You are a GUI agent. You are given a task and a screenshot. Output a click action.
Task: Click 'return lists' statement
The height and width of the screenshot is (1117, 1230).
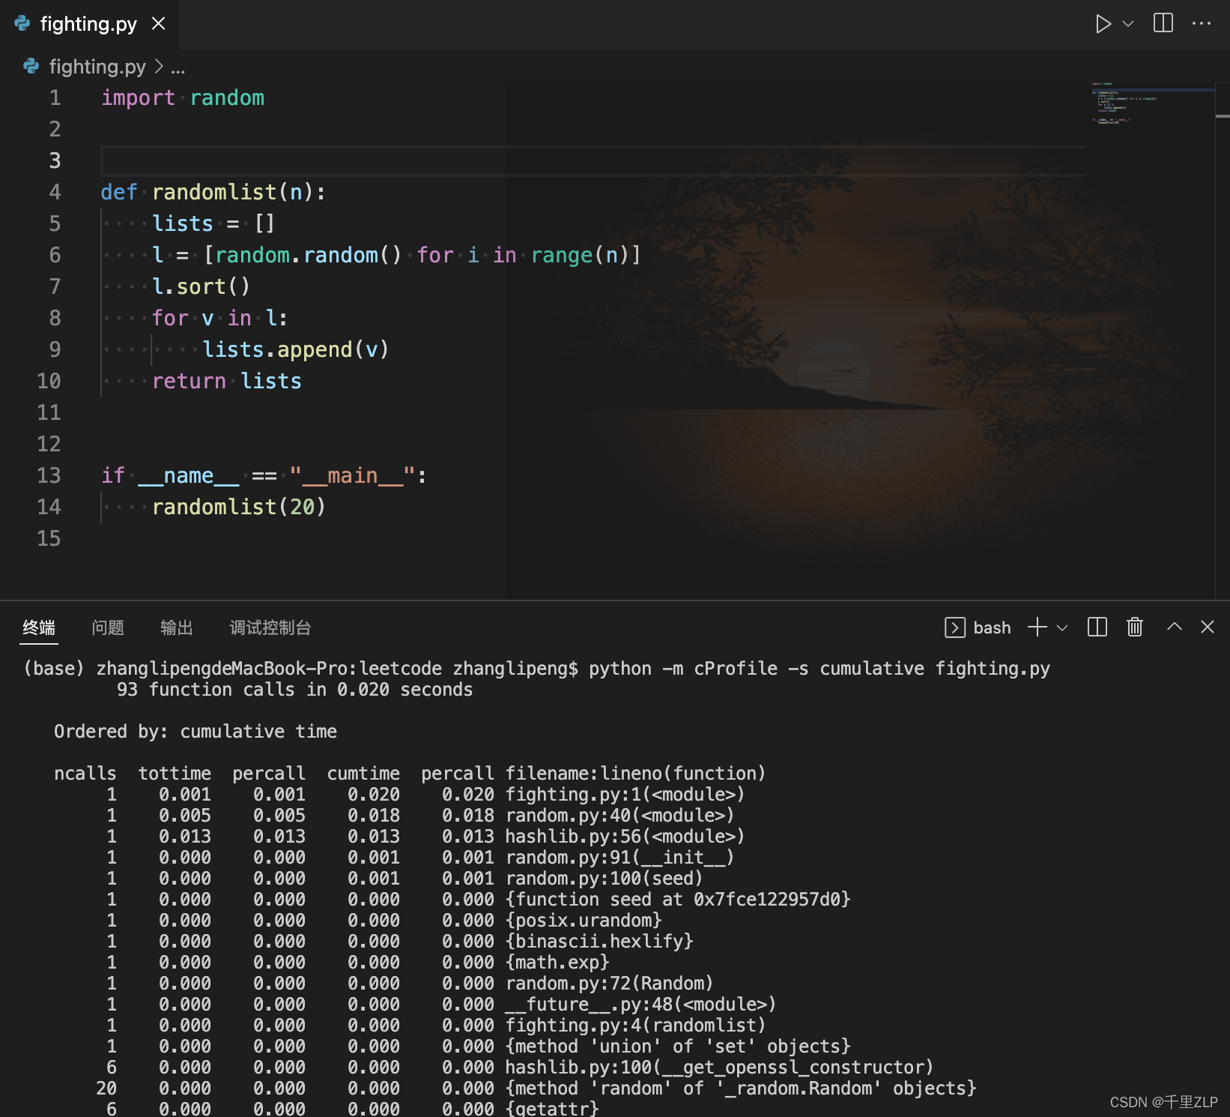pos(226,381)
